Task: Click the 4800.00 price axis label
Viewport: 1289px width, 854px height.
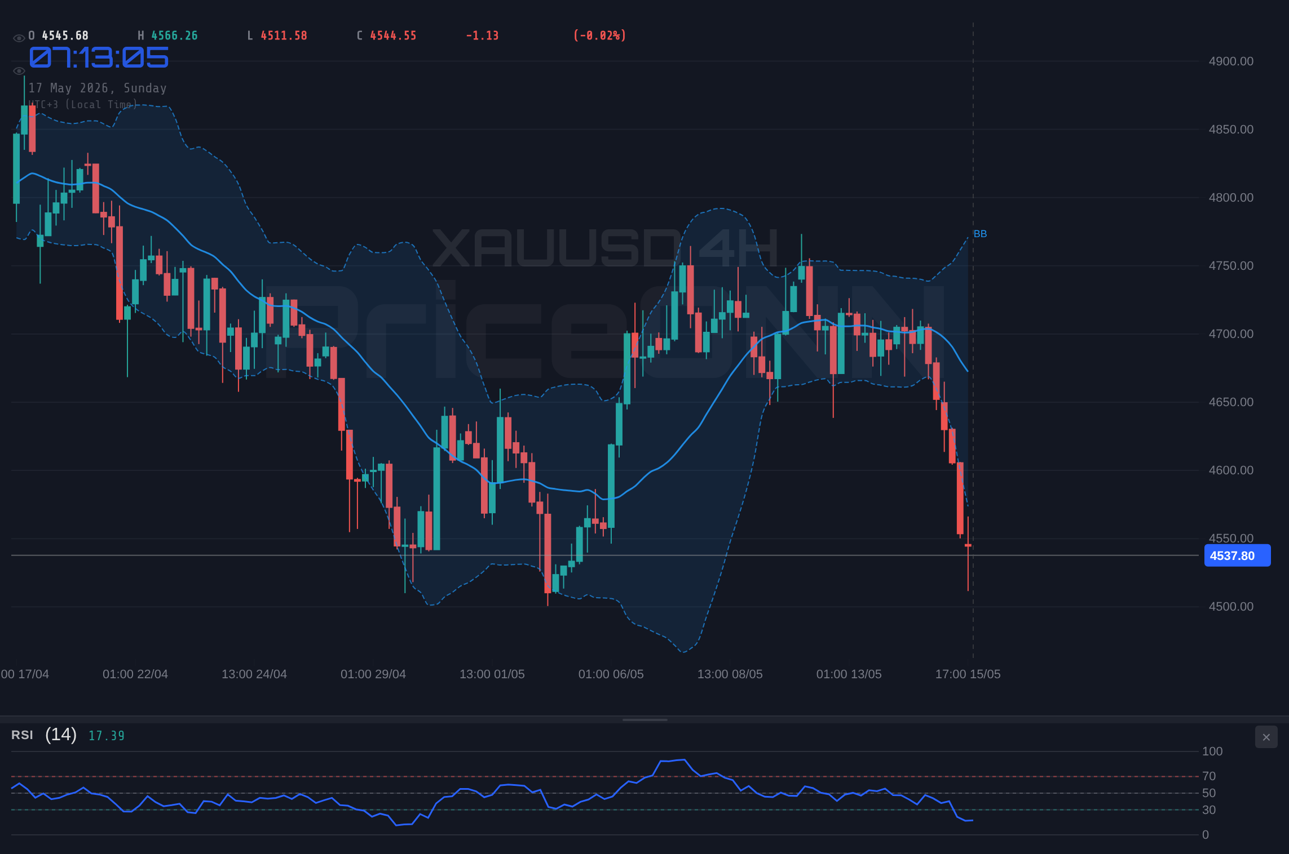Action: (1231, 198)
